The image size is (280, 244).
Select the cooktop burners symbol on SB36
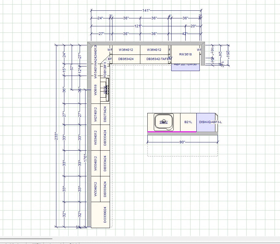click(x=107, y=90)
